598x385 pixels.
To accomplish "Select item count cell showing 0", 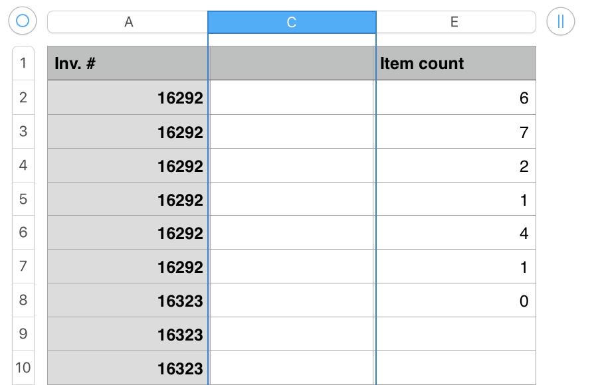I will coord(456,301).
